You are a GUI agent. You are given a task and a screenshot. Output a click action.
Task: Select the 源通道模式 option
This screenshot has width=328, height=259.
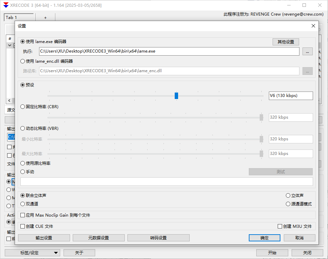pyautogui.click(x=288, y=204)
